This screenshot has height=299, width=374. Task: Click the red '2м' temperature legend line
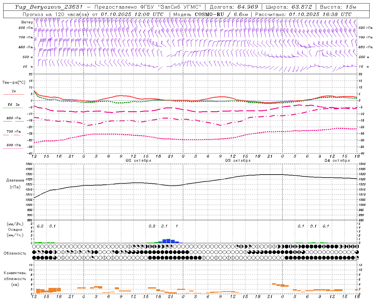click(13, 95)
